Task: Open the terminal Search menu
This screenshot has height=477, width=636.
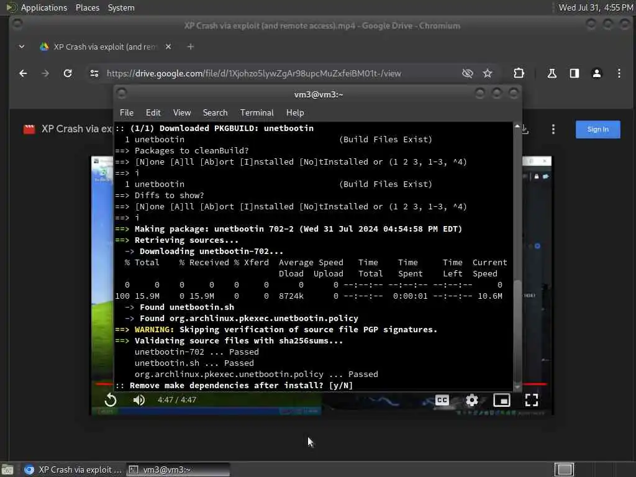Action: [x=215, y=113]
